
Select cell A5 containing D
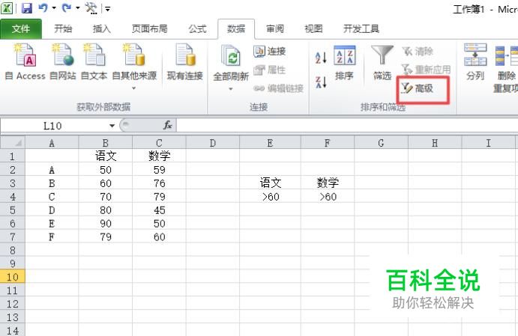pyautogui.click(x=52, y=210)
